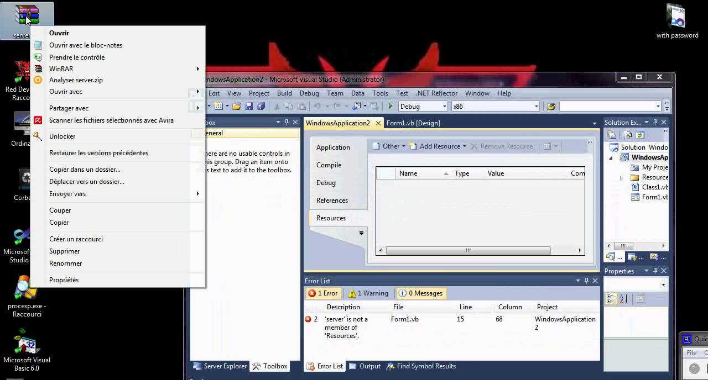The image size is (708, 380).
Task: Click the Save All toolbar icon in Visual Studio
Action: pyautogui.click(x=261, y=107)
